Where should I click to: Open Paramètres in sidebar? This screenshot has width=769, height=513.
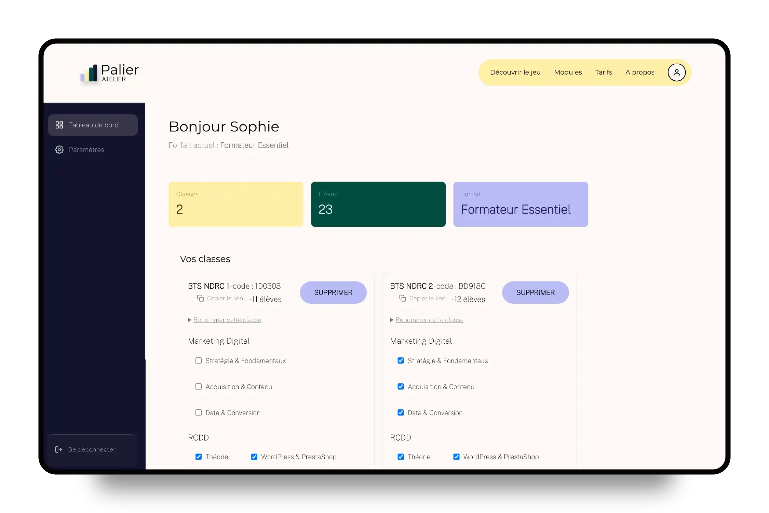pos(80,150)
